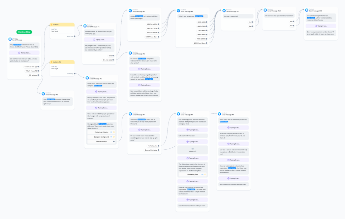The height and width of the screenshot is (219, 345).
Task: Click the clock icon in Send Message #1 typing delay
Action: click(94, 40)
